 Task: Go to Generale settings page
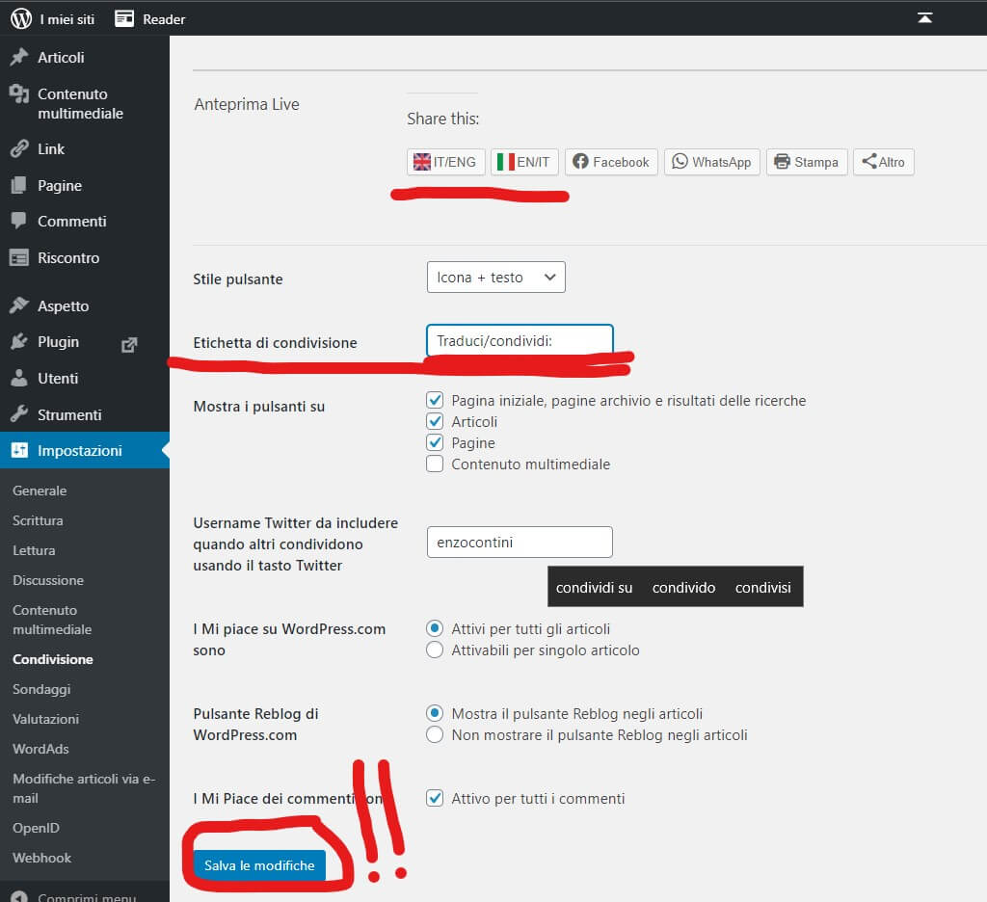pyautogui.click(x=40, y=491)
